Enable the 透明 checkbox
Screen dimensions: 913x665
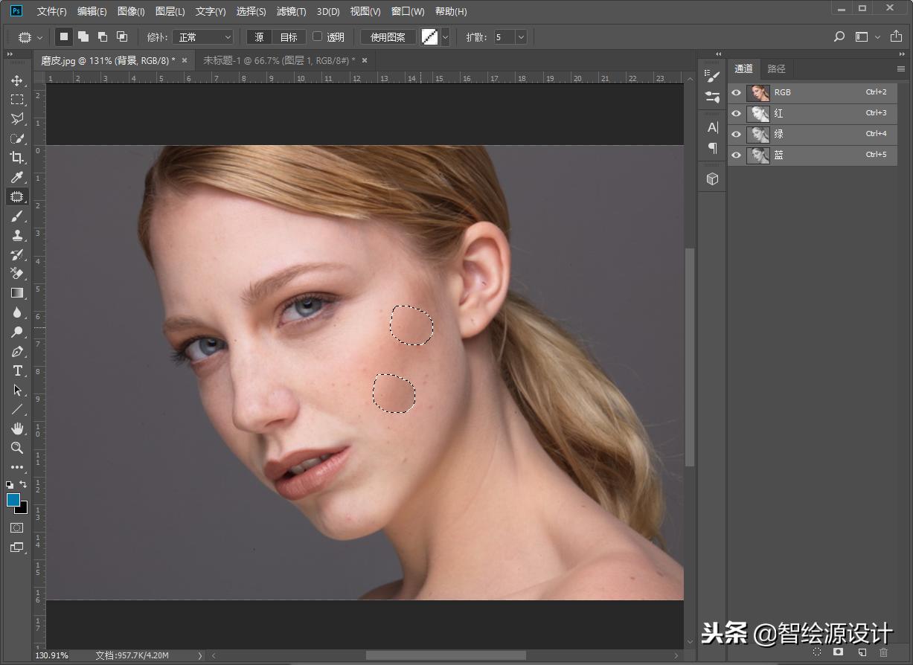(x=318, y=36)
